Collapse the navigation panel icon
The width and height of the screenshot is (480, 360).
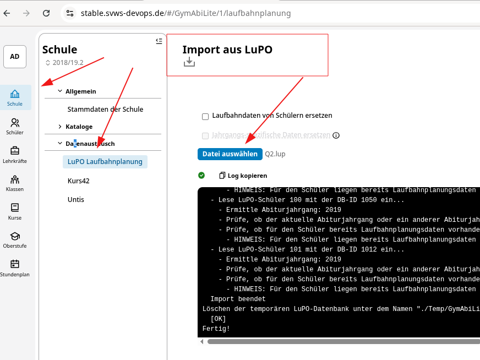tap(159, 41)
